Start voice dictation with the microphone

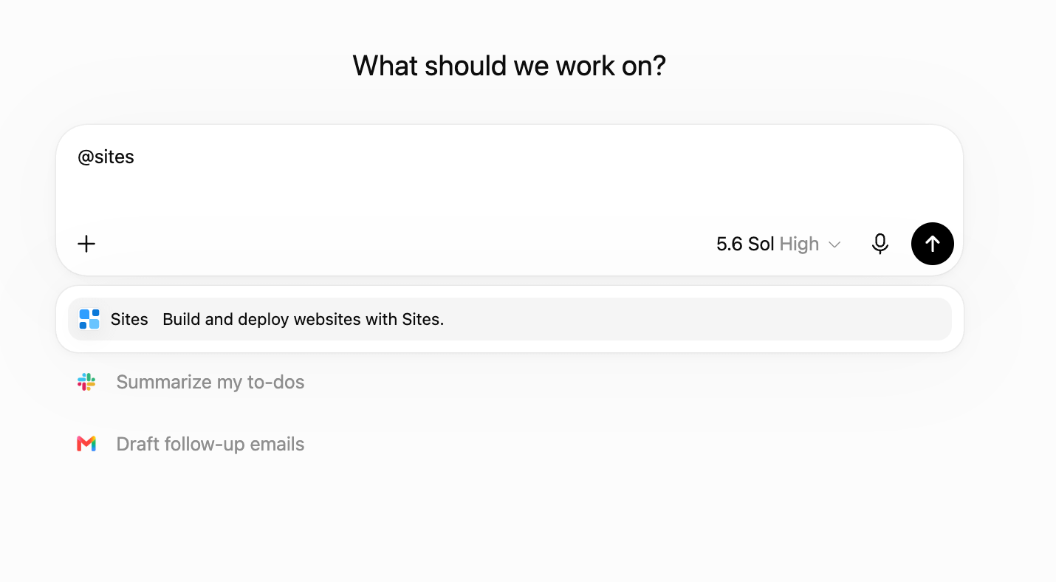tap(880, 244)
